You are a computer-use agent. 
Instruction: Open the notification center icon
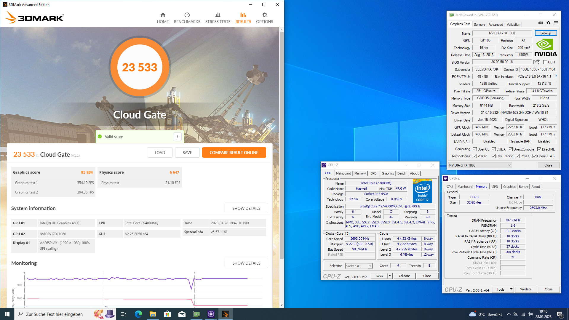tap(560, 314)
